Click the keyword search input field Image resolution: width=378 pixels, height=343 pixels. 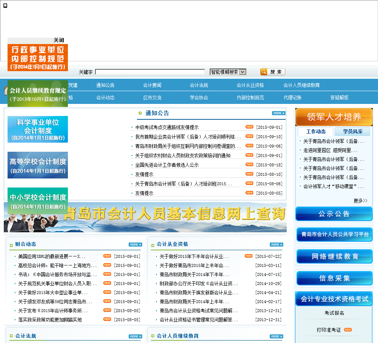tap(150, 72)
